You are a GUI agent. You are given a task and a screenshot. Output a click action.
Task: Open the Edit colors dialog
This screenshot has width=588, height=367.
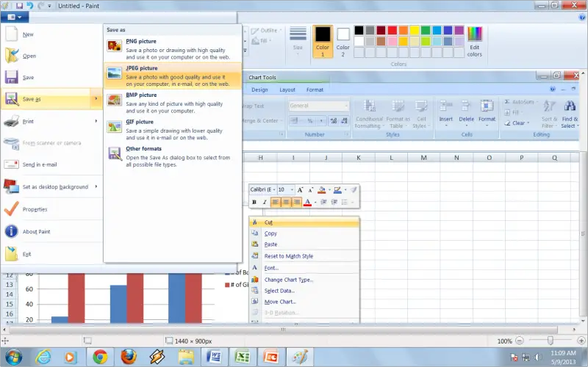click(474, 42)
